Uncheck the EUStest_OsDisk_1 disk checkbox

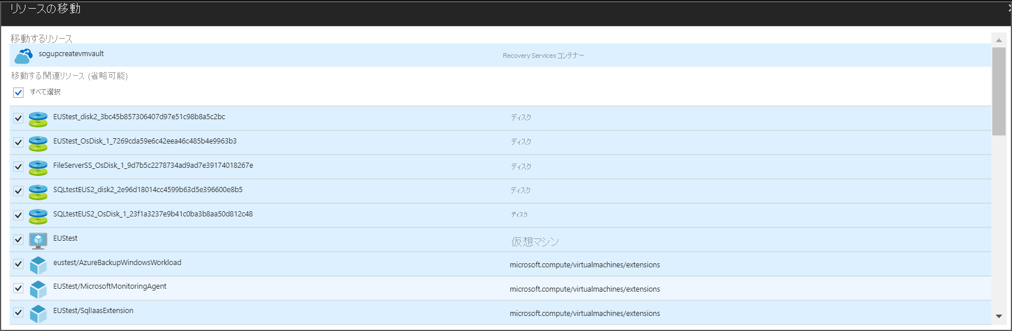point(19,142)
